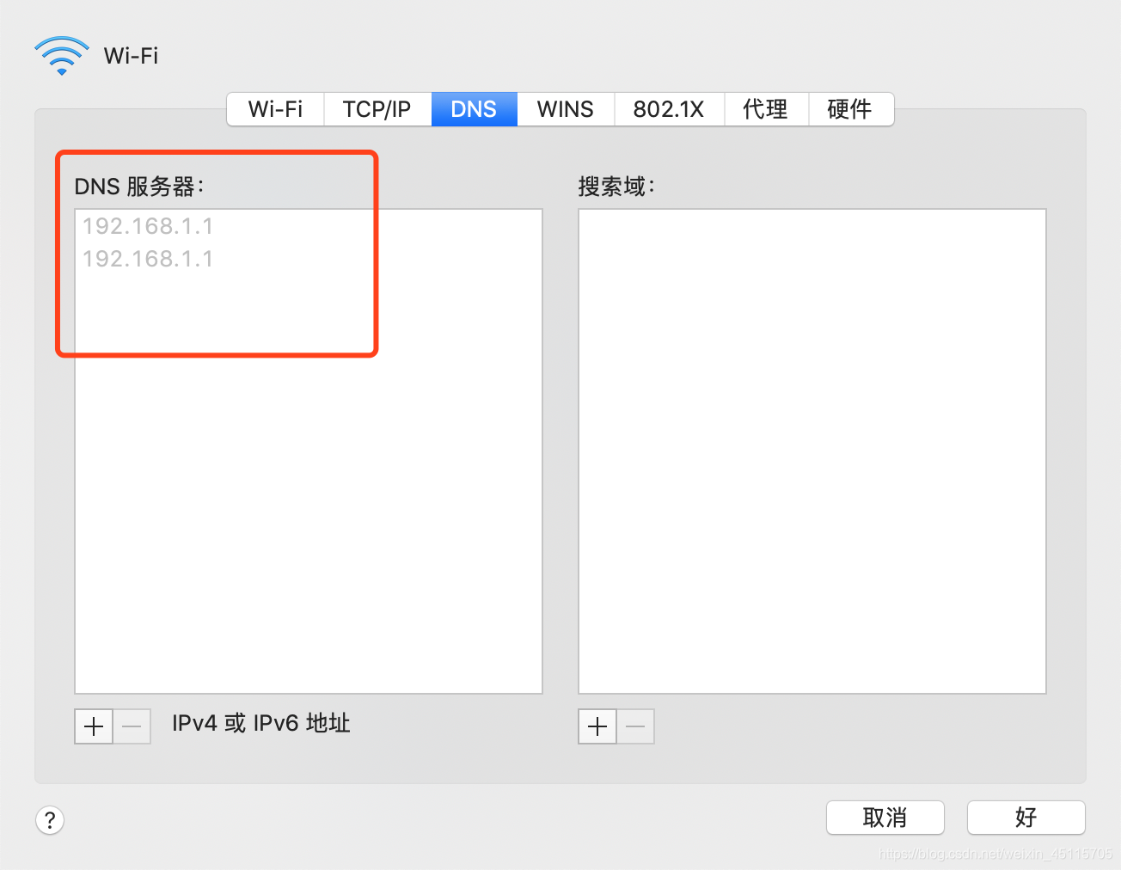Click the Wi-Fi signal icon in header
The image size is (1121, 870).
click(x=62, y=56)
